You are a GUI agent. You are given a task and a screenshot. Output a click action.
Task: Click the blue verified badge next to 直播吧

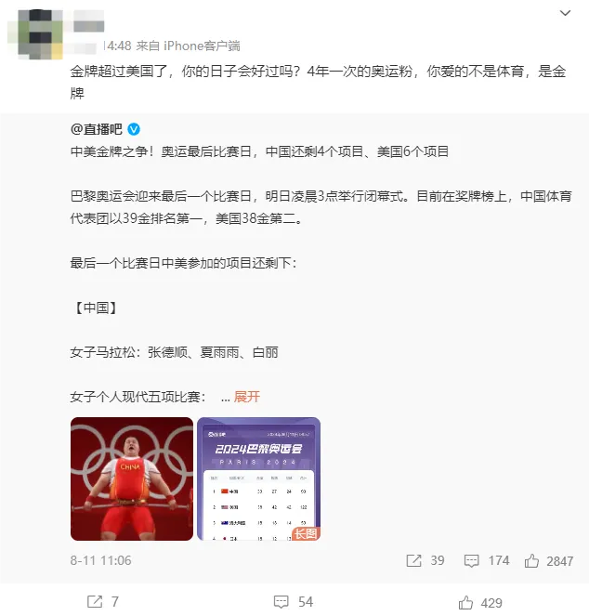pyautogui.click(x=134, y=129)
